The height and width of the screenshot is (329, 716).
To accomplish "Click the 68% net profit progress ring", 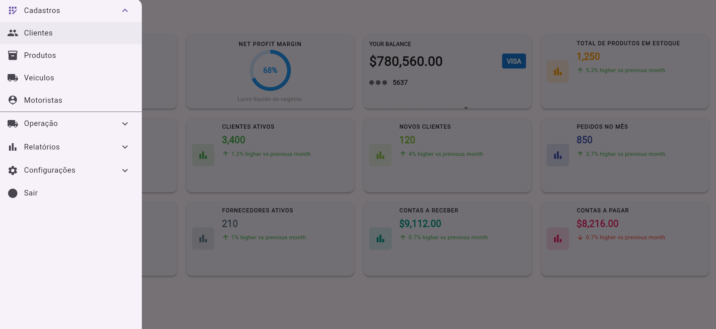I will tap(270, 70).
